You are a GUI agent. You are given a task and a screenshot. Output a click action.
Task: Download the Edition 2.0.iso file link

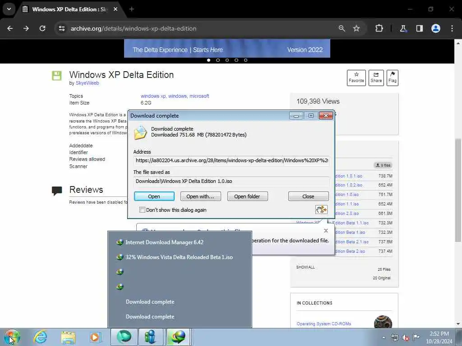(347, 213)
